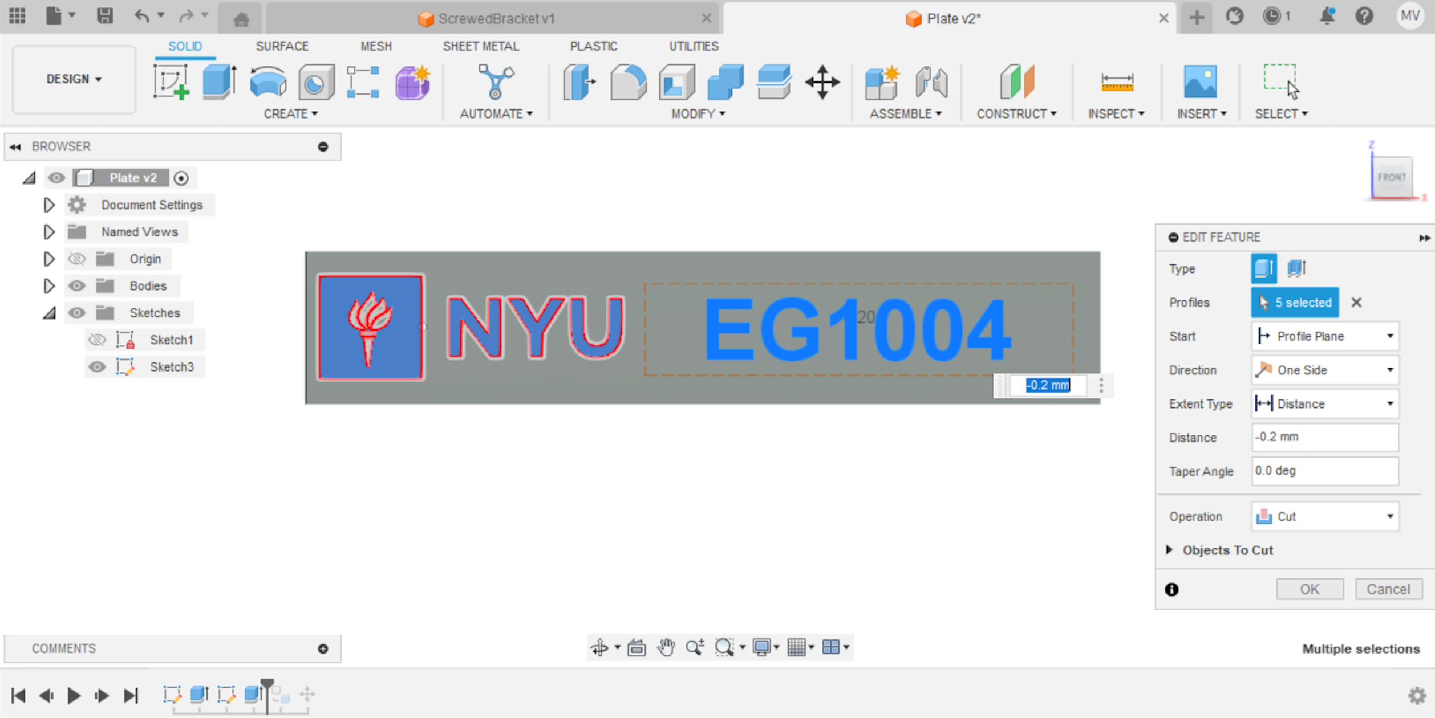The image size is (1435, 718).
Task: Activate the Move/Copy tool
Action: pyautogui.click(x=822, y=82)
